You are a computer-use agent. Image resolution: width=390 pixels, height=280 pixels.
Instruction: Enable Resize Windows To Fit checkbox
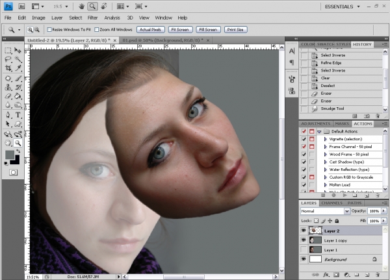[x=49, y=30]
